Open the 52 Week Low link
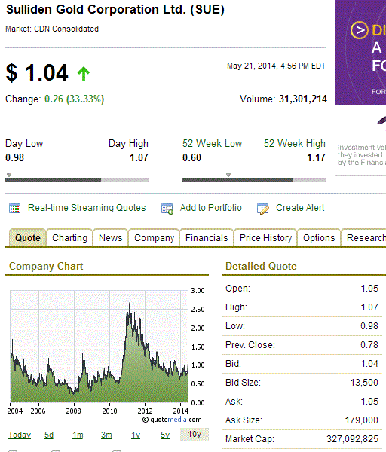 (212, 144)
